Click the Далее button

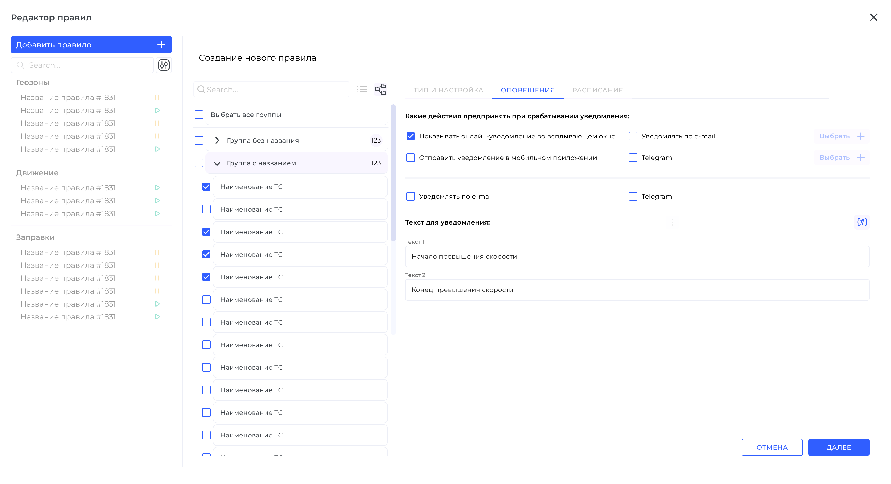point(838,447)
